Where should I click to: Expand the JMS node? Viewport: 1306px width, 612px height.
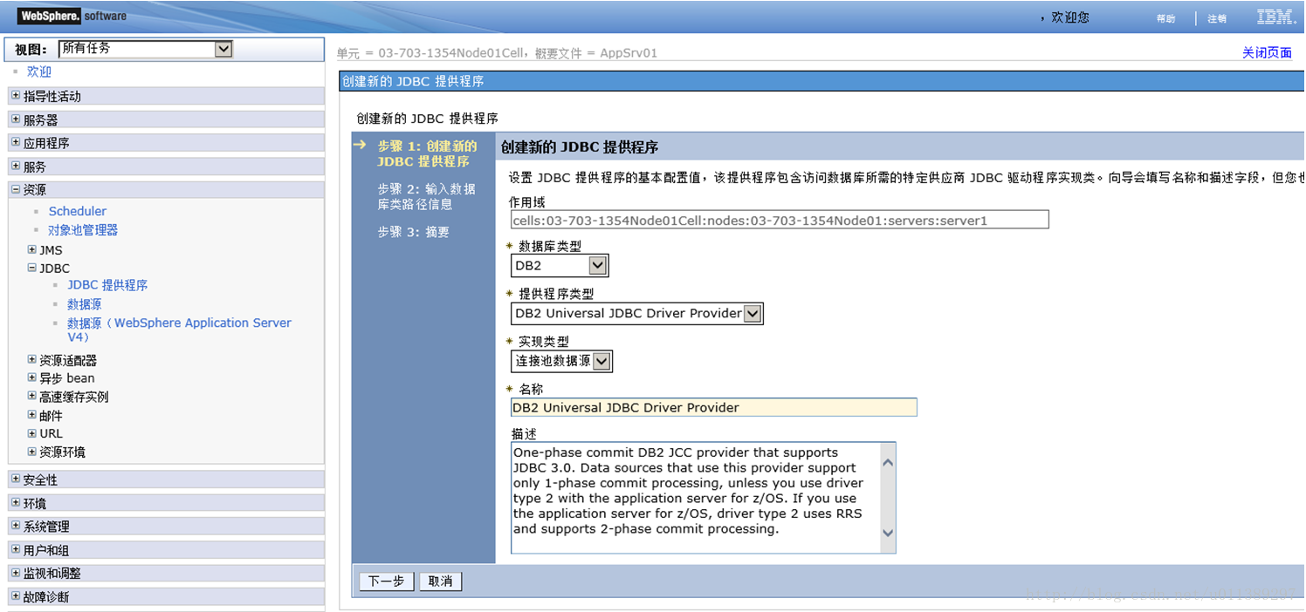32,249
